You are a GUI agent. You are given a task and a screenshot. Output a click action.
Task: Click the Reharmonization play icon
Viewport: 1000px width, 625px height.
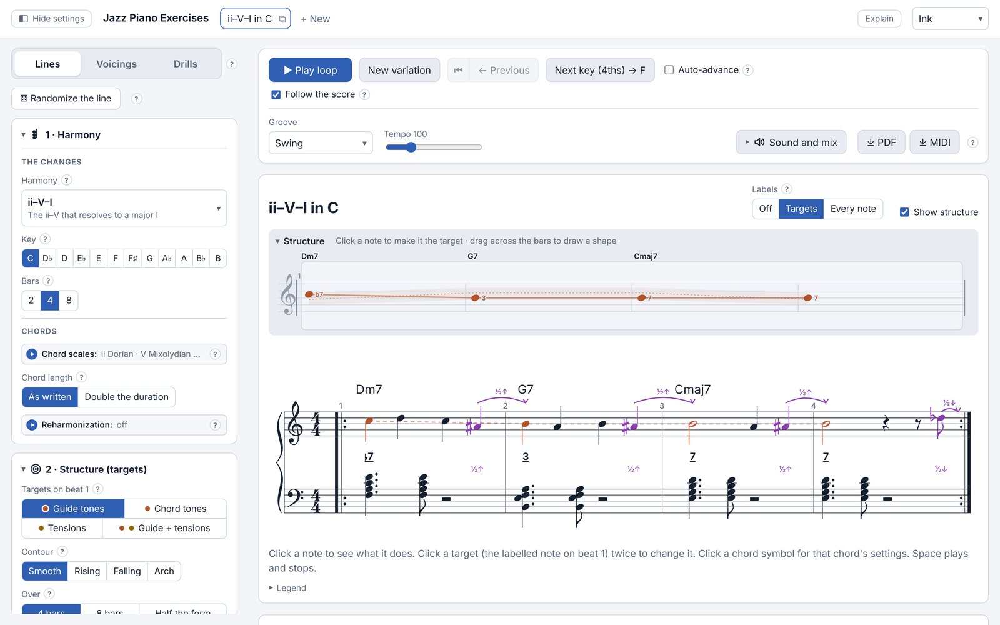(x=32, y=424)
